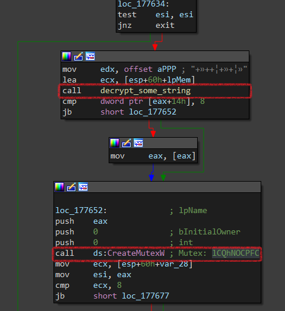Click edit pencil icon on decrypt_some_string block

point(78,56)
